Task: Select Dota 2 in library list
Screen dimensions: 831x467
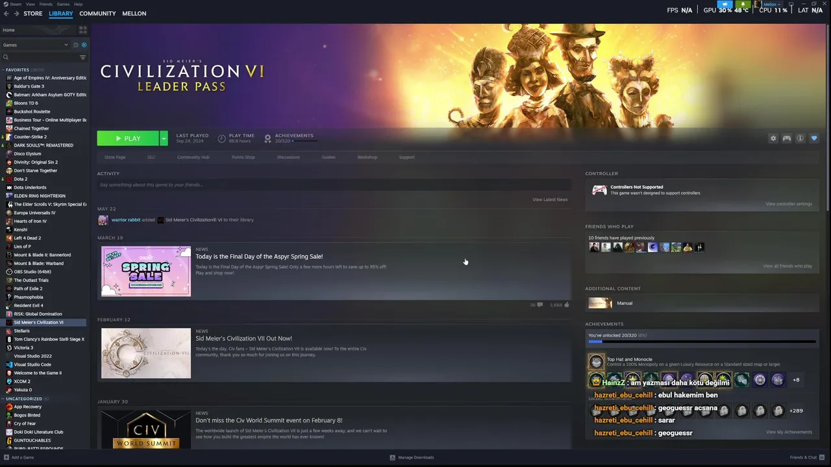Action: click(x=20, y=179)
